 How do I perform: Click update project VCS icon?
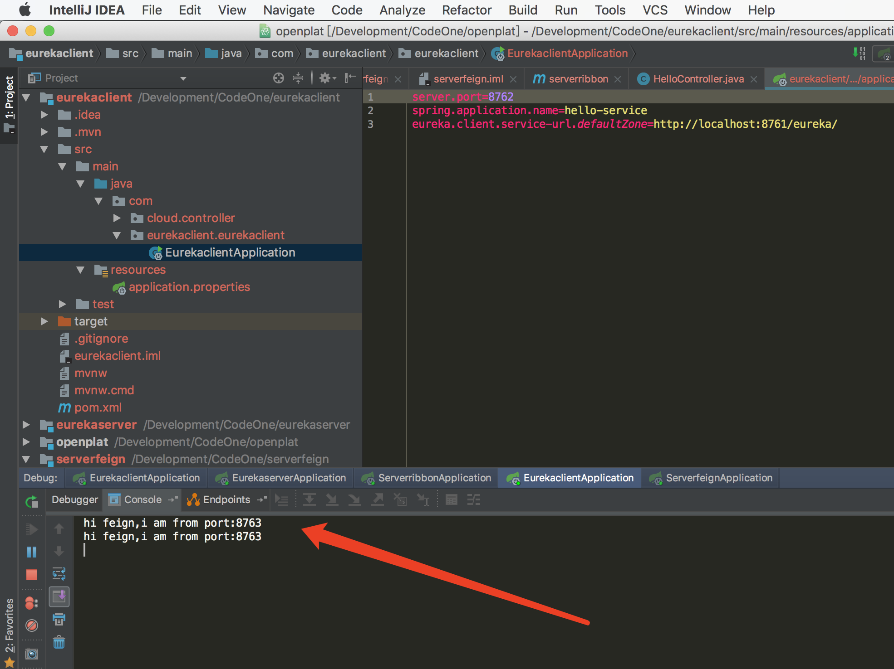(x=859, y=53)
